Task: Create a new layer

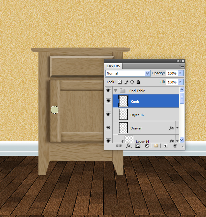Action: [x=165, y=146]
